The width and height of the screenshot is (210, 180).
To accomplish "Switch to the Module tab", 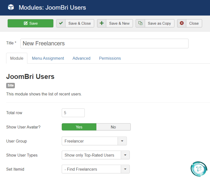I will click(x=17, y=58).
